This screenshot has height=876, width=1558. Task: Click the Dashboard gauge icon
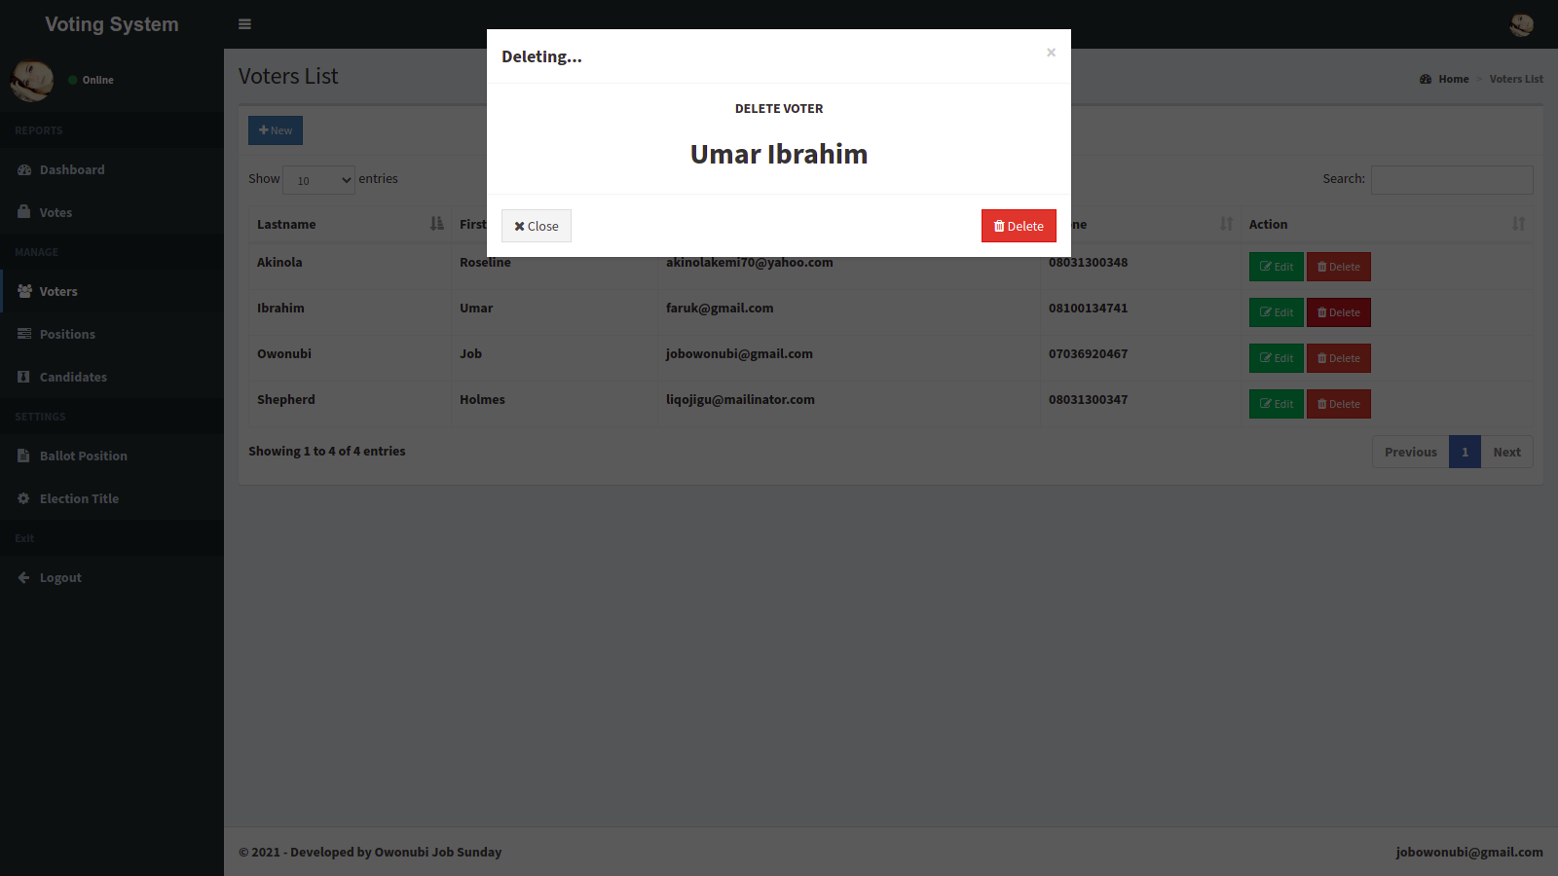click(24, 169)
